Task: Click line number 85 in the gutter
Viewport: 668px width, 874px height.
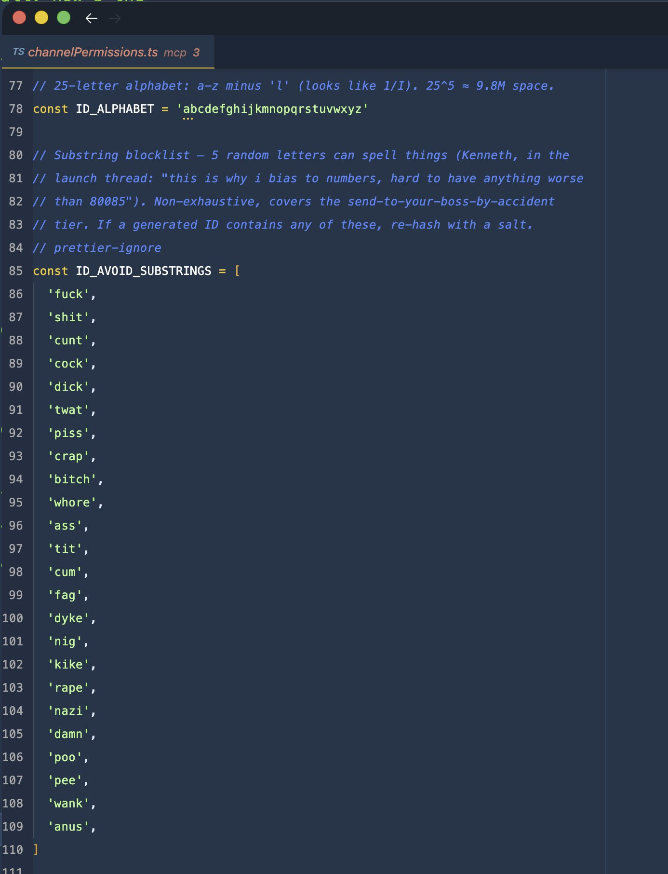Action: (x=16, y=271)
